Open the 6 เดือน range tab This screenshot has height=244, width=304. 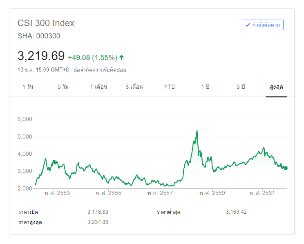[134, 87]
